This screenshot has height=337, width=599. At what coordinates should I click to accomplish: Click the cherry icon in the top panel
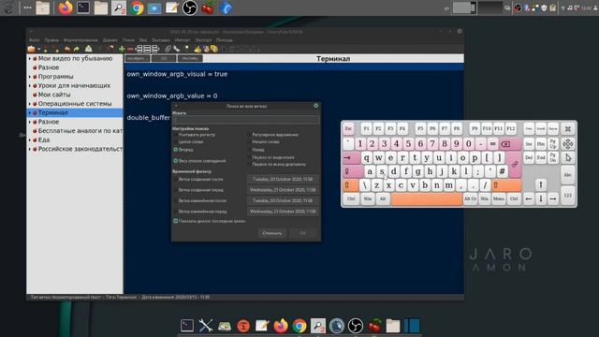(208, 7)
